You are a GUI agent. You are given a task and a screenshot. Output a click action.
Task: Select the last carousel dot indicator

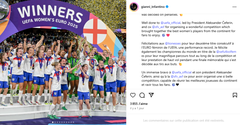point(73,122)
